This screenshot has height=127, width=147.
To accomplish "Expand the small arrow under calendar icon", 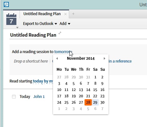I will click(17, 27).
